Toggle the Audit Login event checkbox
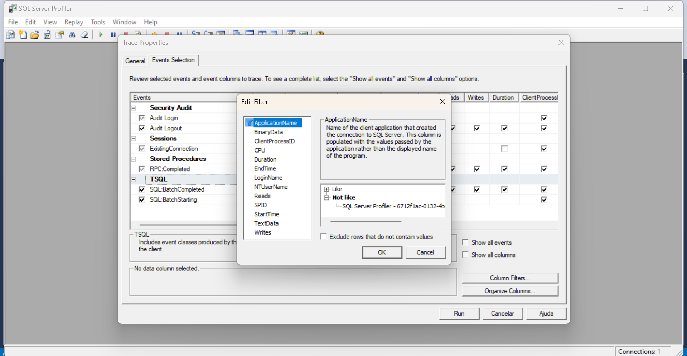Screen dimensions: 687x356 pos(142,118)
